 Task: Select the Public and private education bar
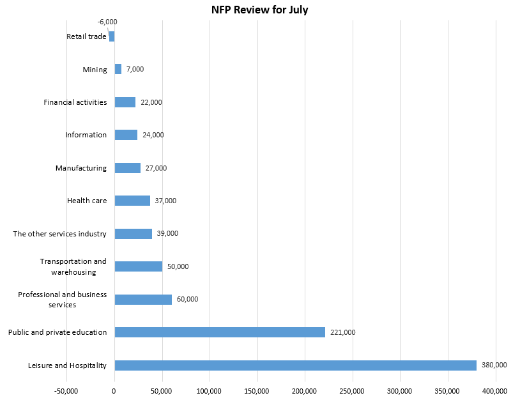[x=219, y=332]
